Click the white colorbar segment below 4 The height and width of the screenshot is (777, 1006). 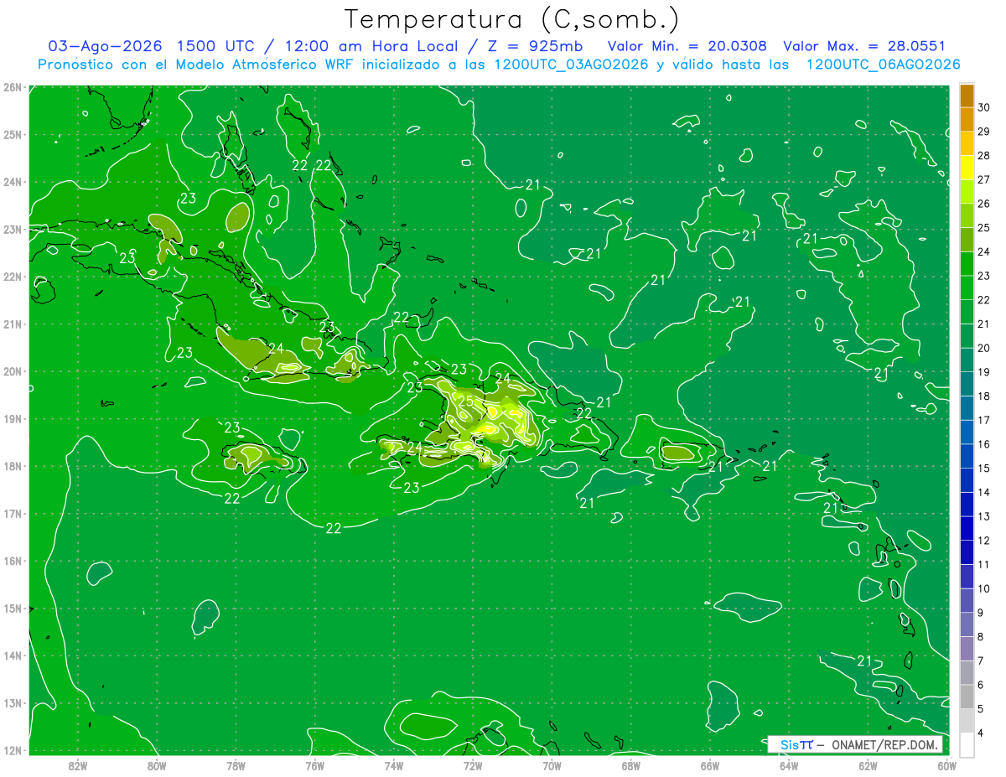point(967,744)
